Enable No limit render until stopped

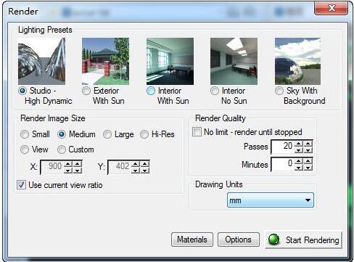pyautogui.click(x=197, y=132)
